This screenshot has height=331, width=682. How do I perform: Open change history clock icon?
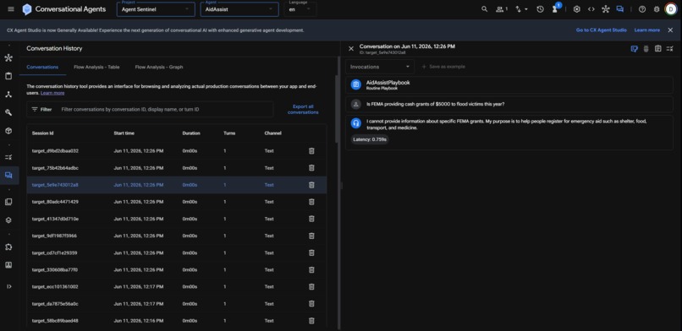[x=540, y=9]
